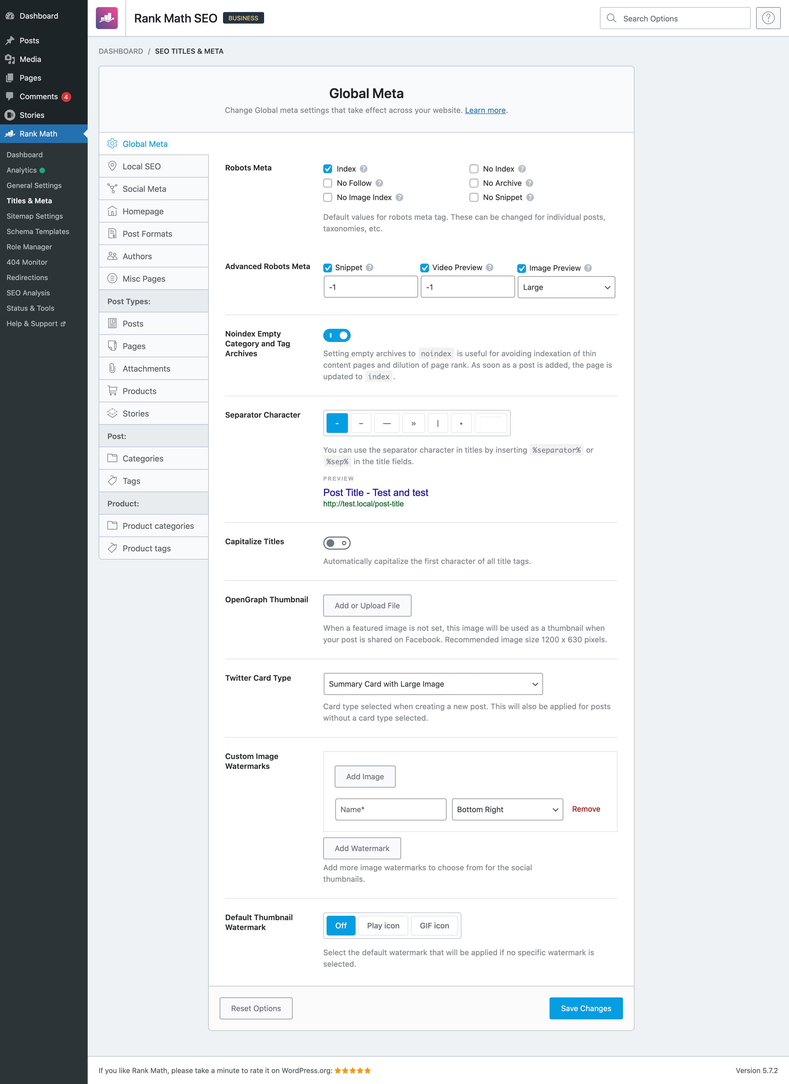
Task: Open Redirections in sidebar menu
Action: [x=27, y=277]
